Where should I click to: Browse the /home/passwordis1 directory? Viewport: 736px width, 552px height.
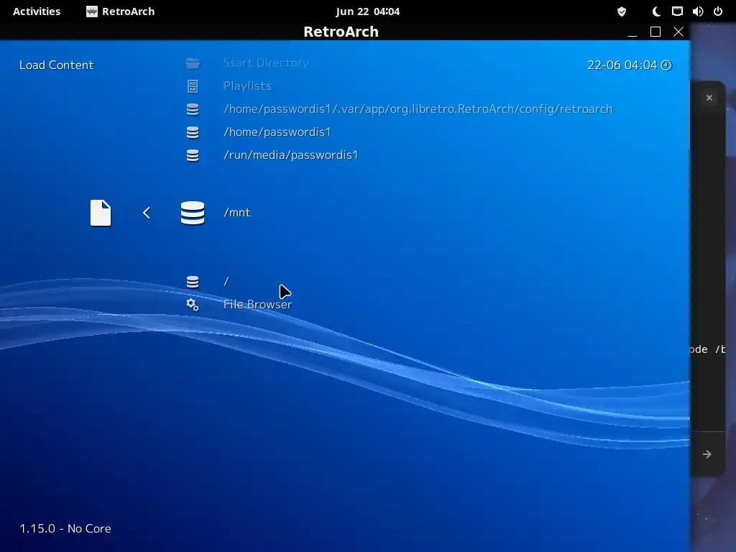pyautogui.click(x=277, y=132)
